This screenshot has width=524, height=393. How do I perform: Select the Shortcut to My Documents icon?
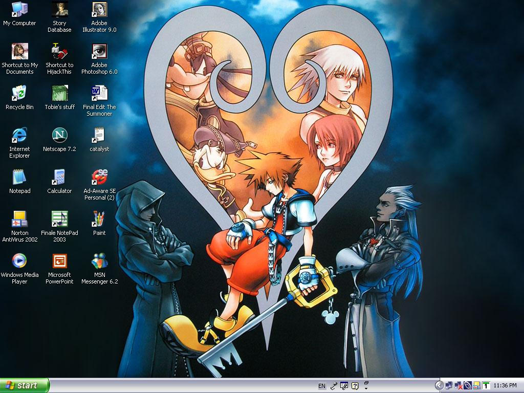[20, 59]
